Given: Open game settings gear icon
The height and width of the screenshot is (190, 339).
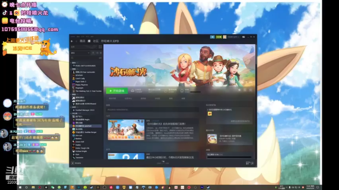Looking at the screenshot, I should [x=239, y=90].
